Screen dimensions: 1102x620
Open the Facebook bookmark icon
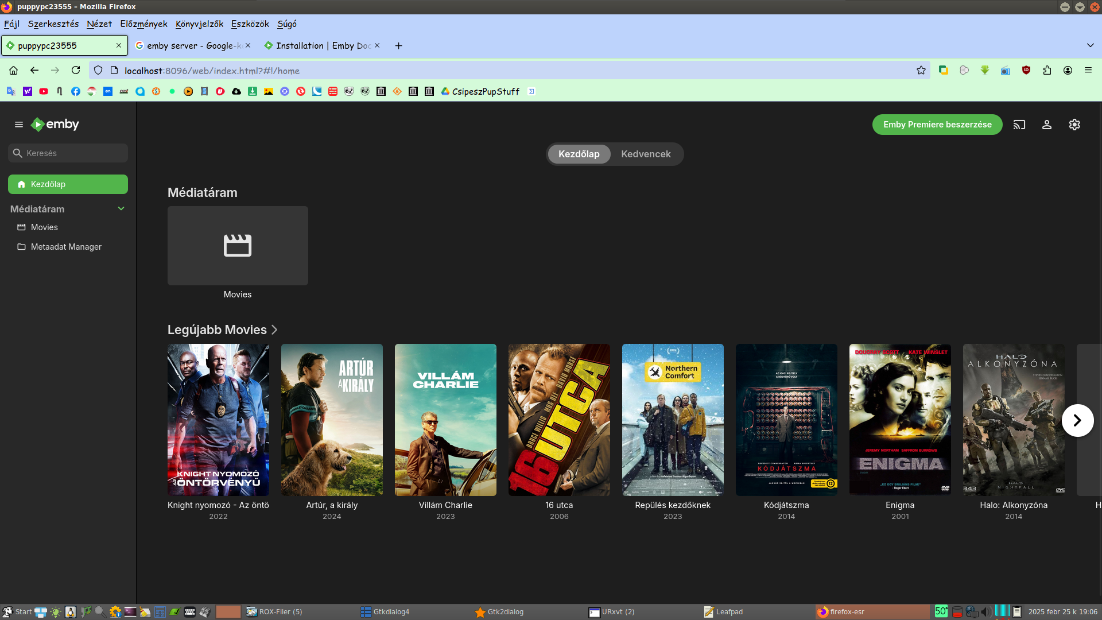pyautogui.click(x=76, y=91)
